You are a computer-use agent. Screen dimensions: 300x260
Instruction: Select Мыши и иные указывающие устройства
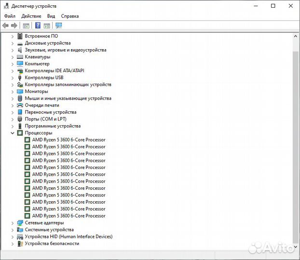[x=68, y=98]
